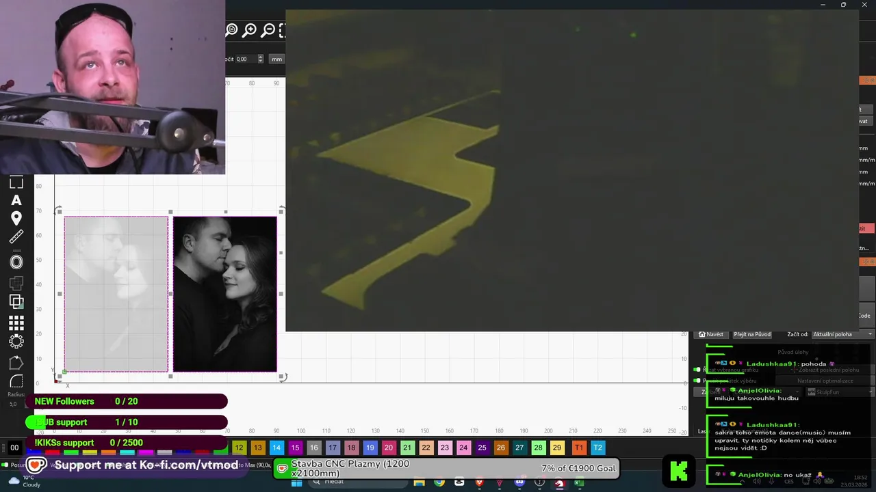The image size is (876, 492).
Task: Open Google Chrome from the taskbar
Action: pyautogui.click(x=439, y=482)
